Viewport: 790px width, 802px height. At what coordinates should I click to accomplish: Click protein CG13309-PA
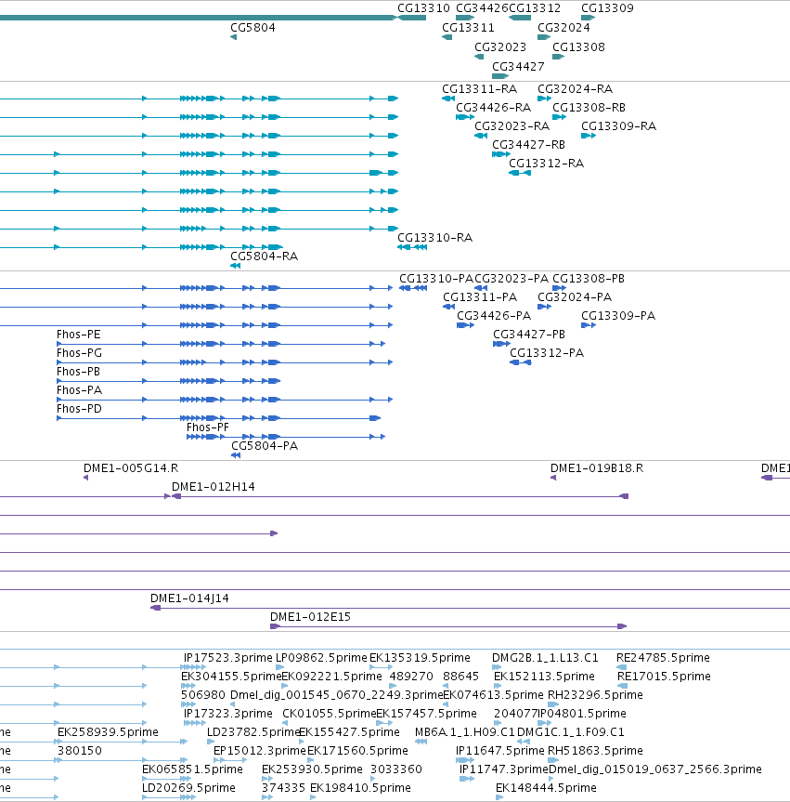pos(617,316)
